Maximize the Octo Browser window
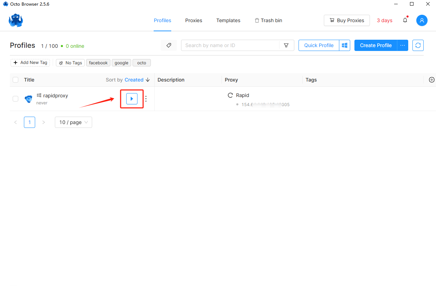The image size is (436, 286). tap(412, 4)
